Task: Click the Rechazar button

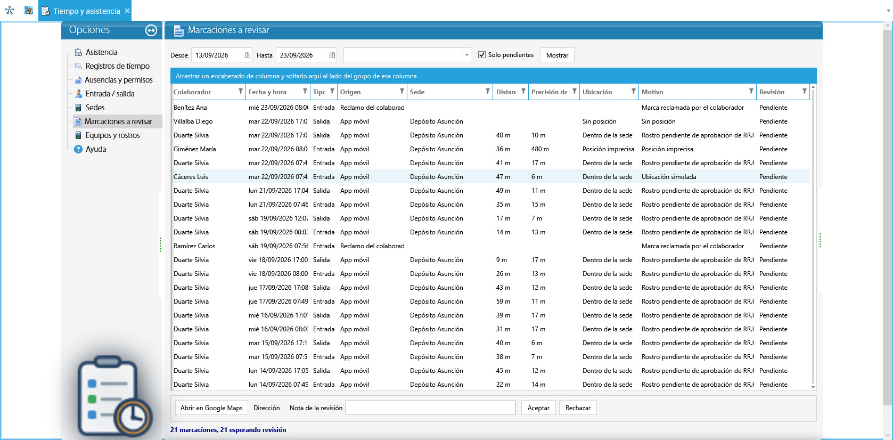Action: [578, 408]
